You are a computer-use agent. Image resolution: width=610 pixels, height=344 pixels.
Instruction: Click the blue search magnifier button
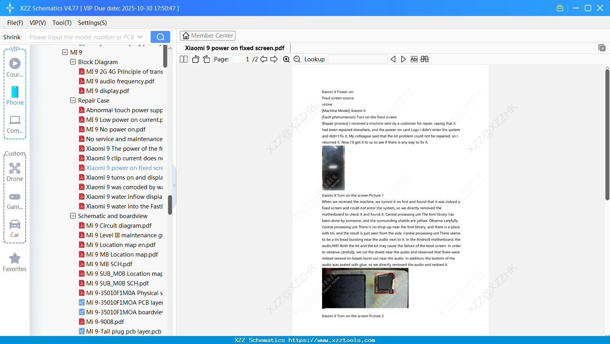pos(160,37)
